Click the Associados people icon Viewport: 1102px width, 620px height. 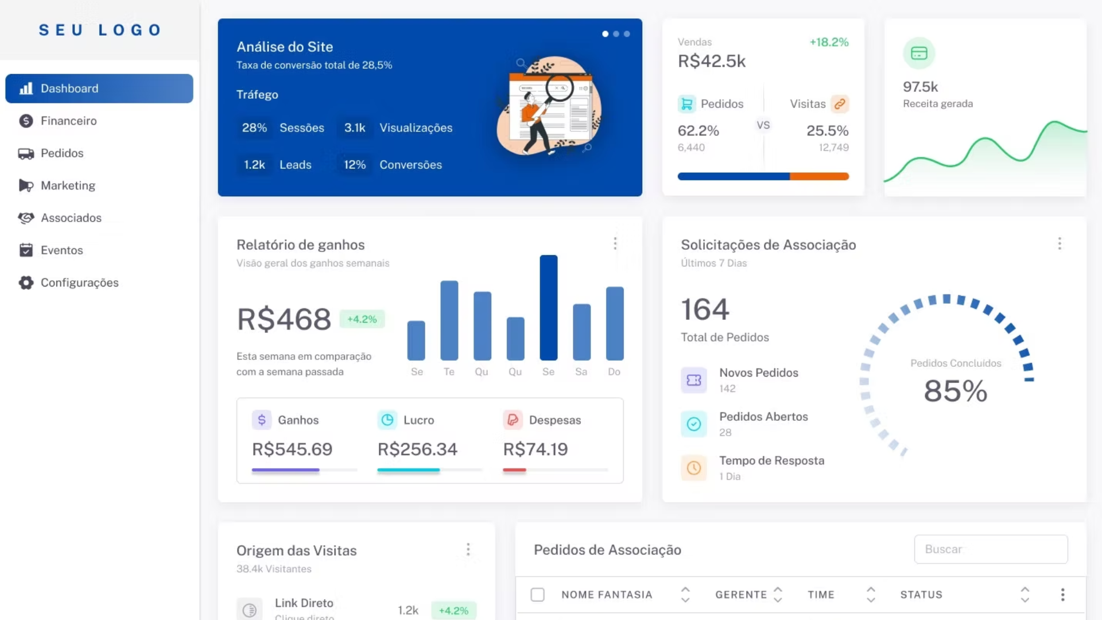point(26,218)
